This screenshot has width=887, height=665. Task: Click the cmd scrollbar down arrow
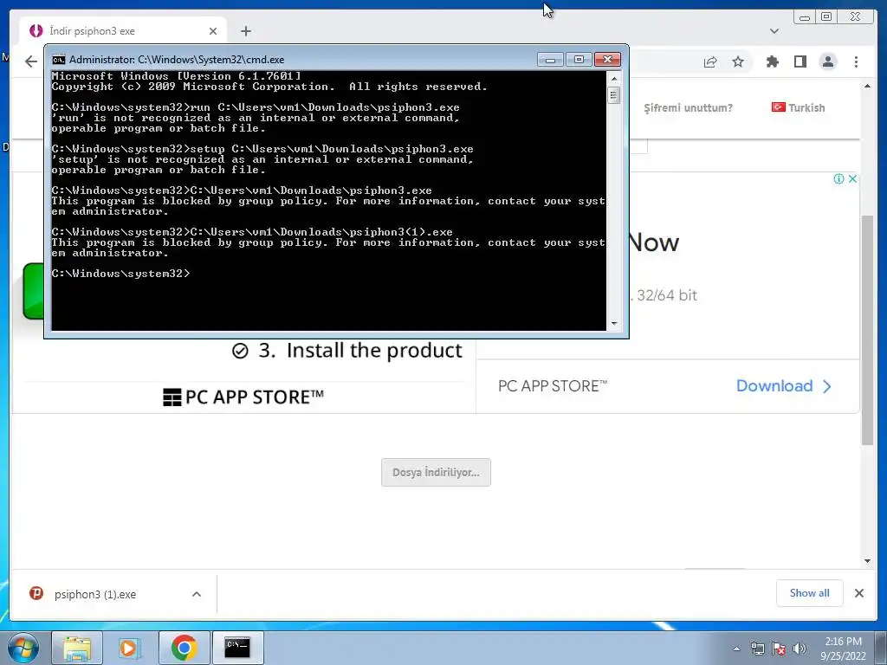click(614, 324)
